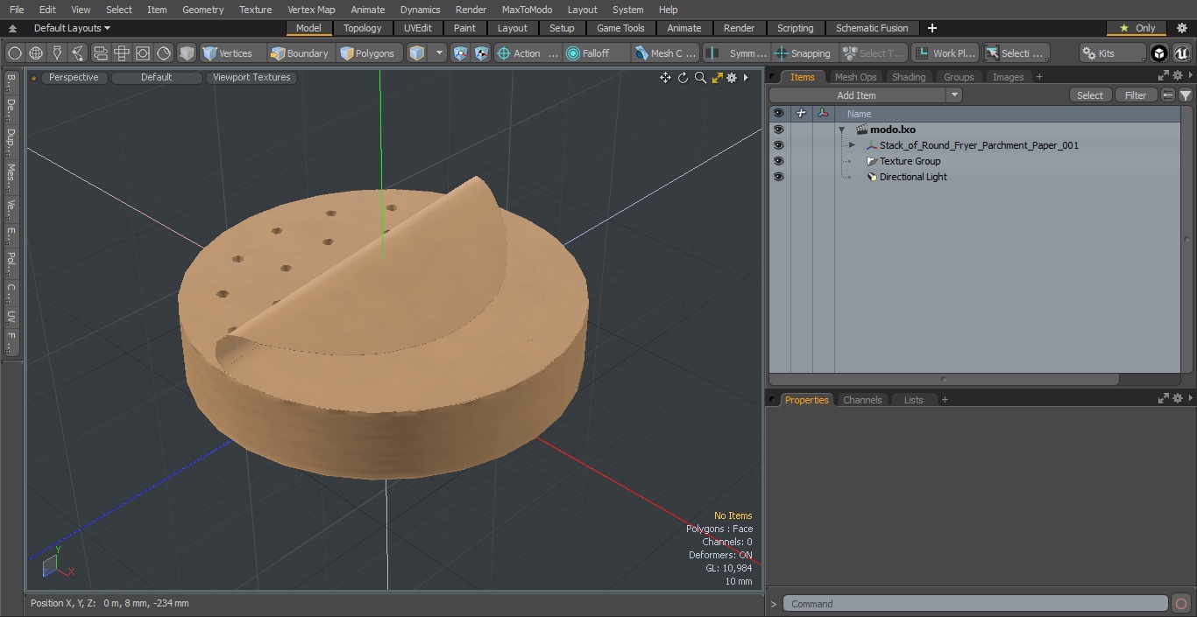Open the Viewport Textures dropdown
This screenshot has height=617, width=1197.
click(251, 77)
